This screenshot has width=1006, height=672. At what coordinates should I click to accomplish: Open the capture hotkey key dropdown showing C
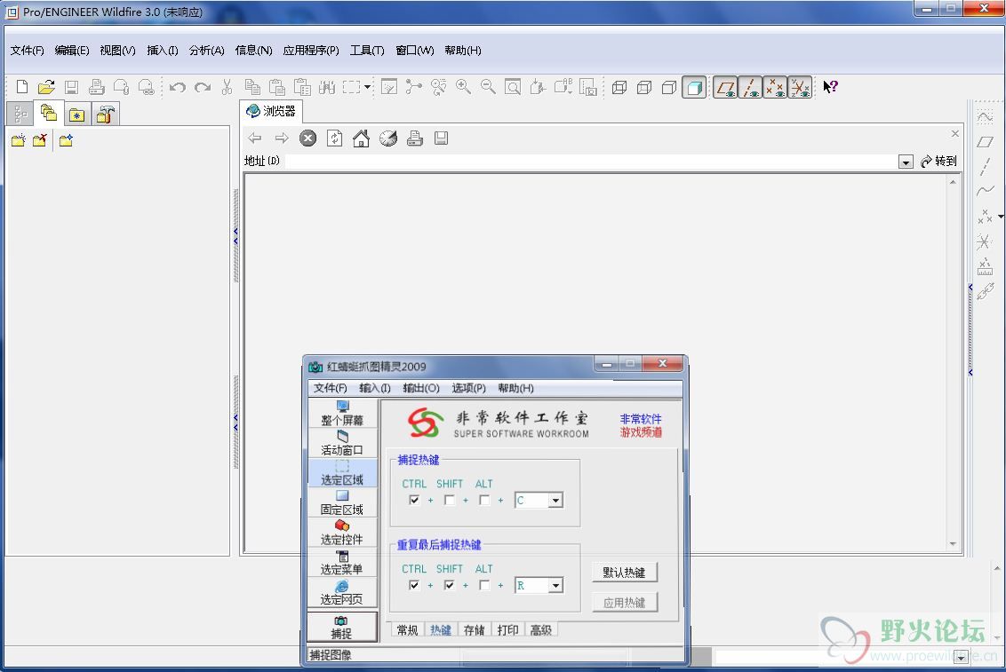click(555, 501)
